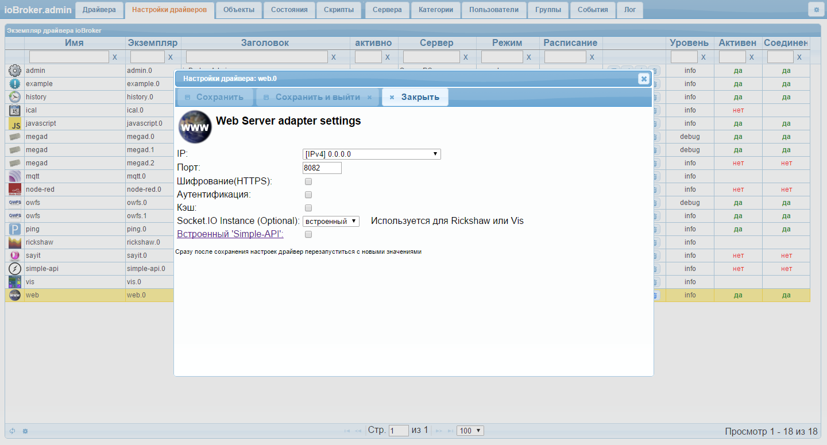Switch to the Состояния tab

coord(289,10)
